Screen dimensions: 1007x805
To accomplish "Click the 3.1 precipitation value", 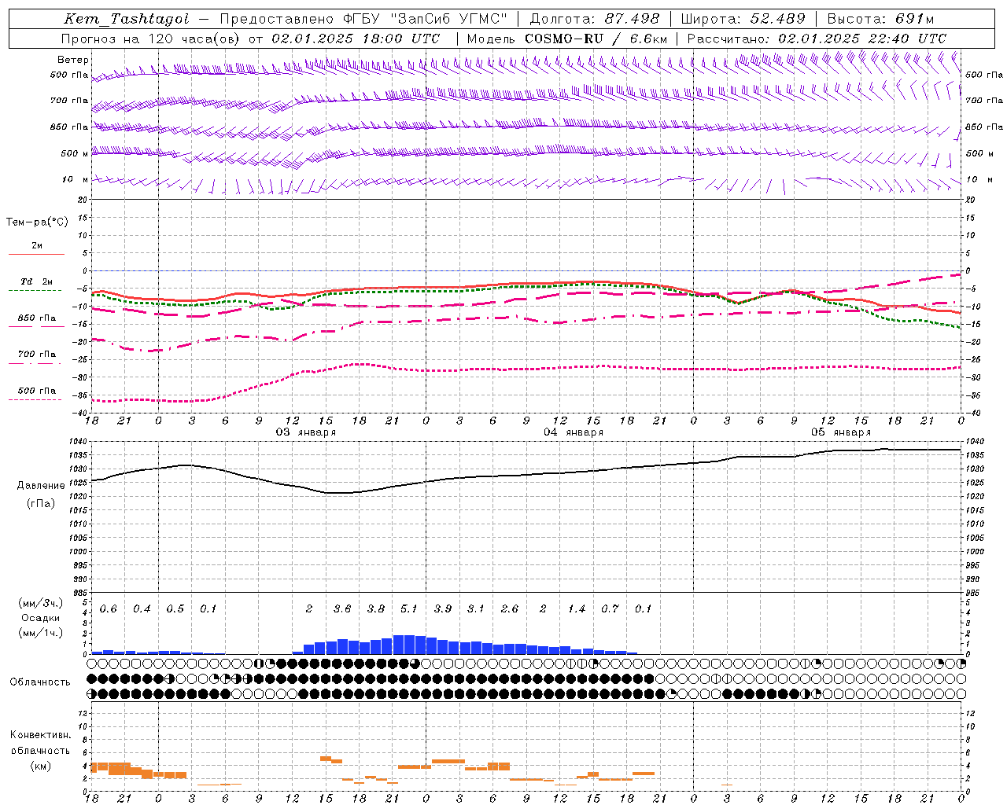I will 476,608.
